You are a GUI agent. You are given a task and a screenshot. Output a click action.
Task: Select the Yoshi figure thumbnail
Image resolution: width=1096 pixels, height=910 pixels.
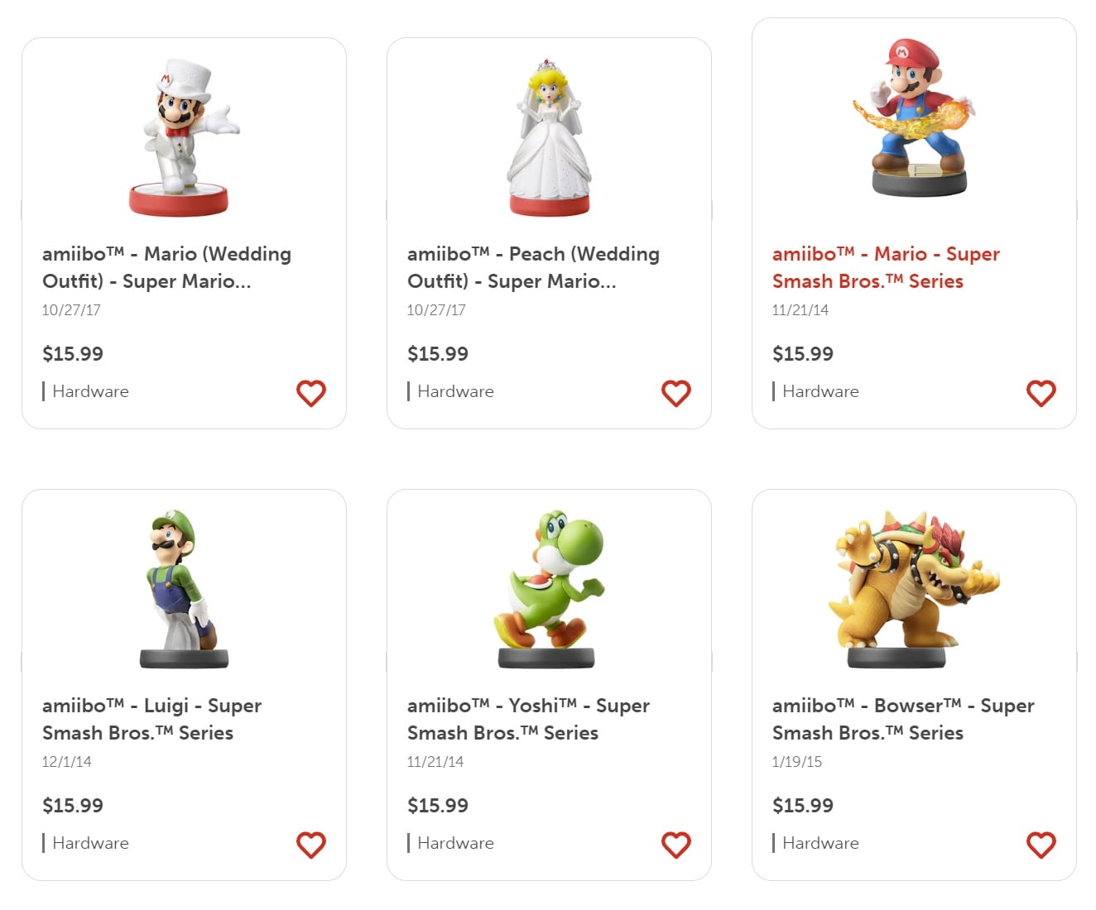pyautogui.click(x=549, y=589)
